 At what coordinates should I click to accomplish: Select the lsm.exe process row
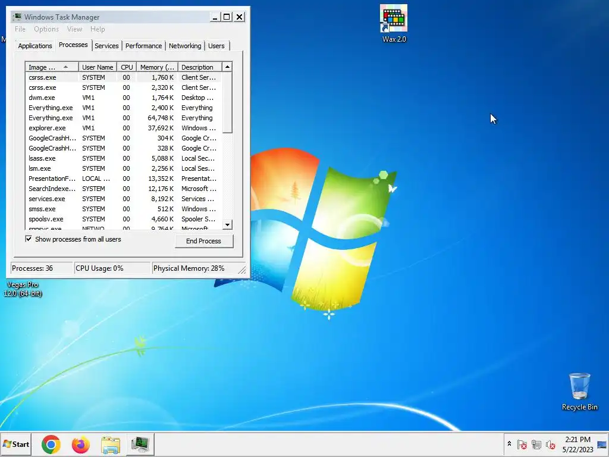124,168
